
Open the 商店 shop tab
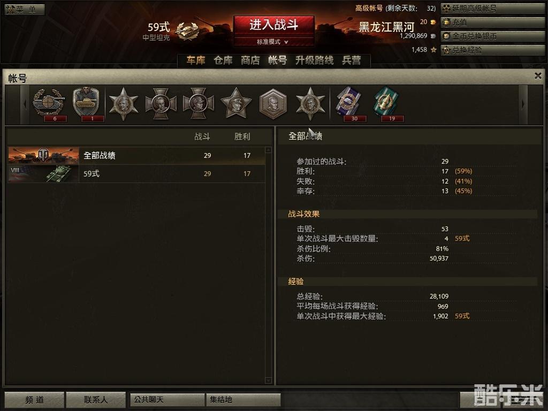pyautogui.click(x=250, y=60)
